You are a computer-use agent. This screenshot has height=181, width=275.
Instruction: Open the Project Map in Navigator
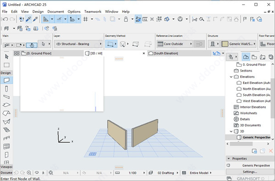246,57
